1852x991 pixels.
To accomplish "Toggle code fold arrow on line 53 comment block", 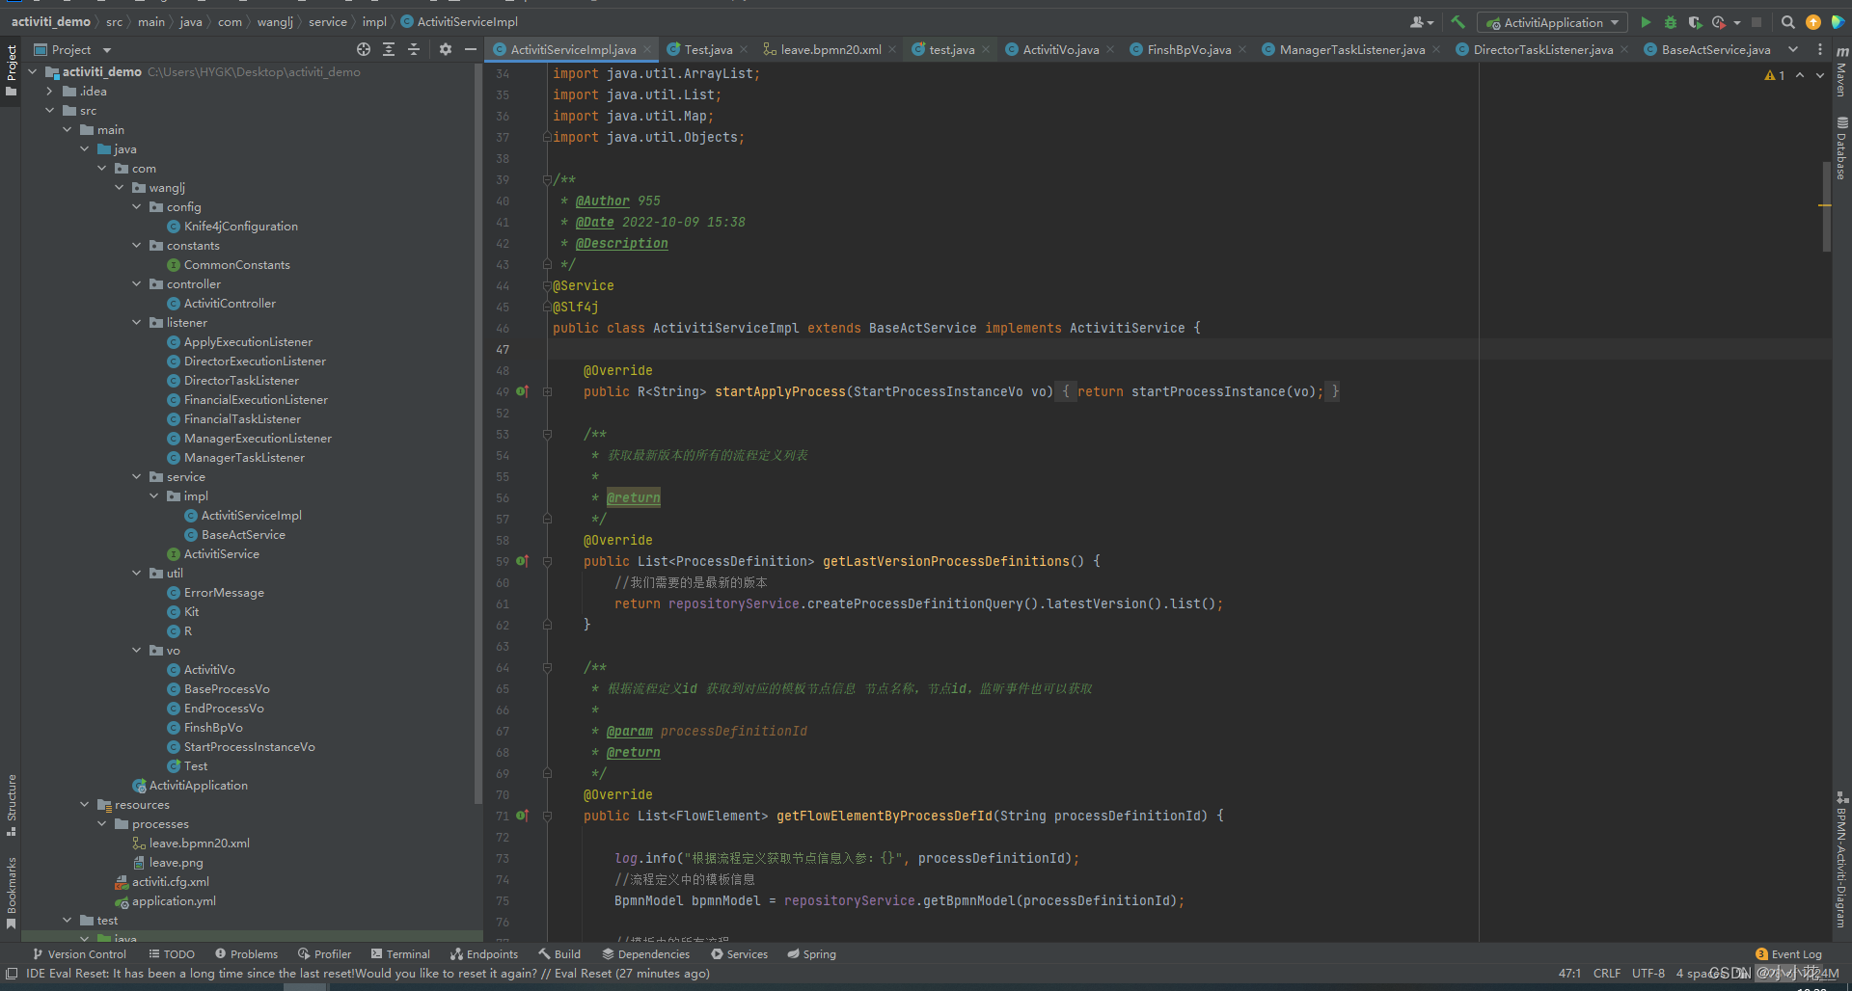I will (548, 434).
